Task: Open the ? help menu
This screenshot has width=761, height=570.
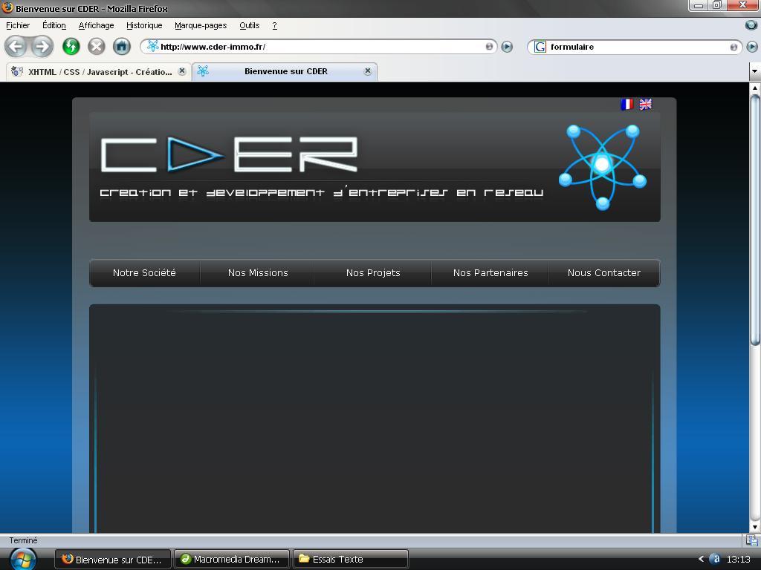Action: 275,25
